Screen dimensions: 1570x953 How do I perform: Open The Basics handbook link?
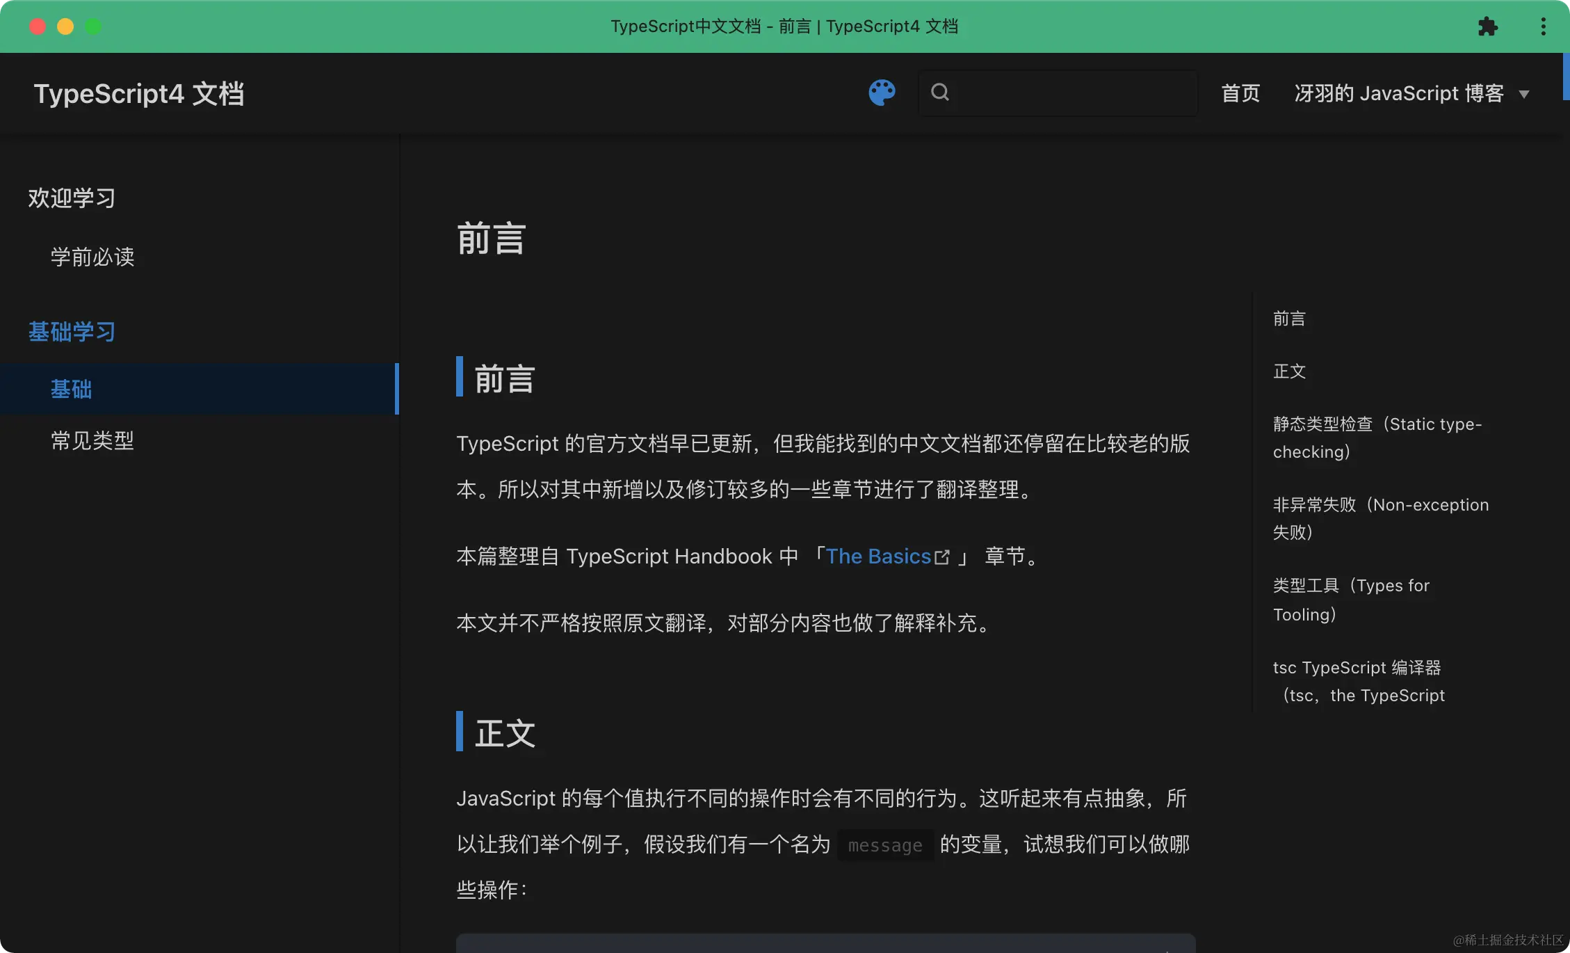[877, 556]
